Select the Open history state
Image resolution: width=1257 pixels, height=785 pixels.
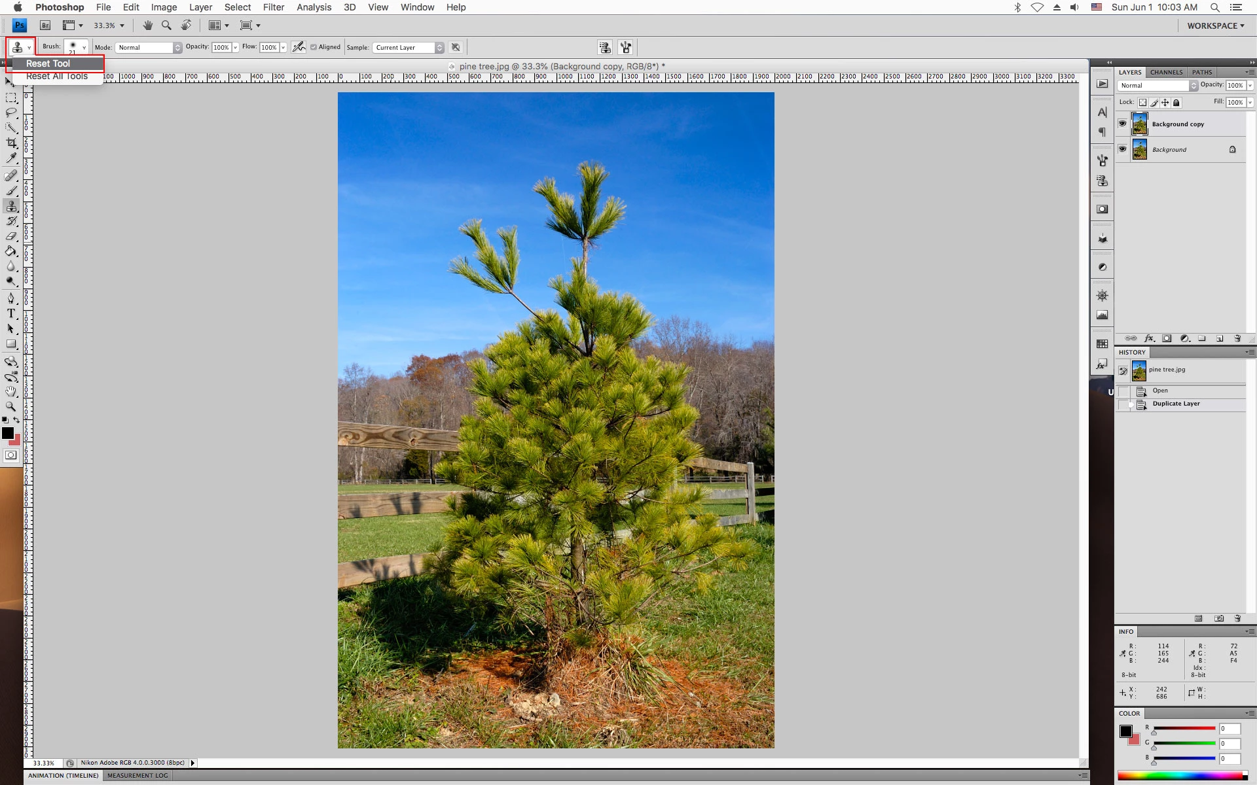pyautogui.click(x=1160, y=391)
